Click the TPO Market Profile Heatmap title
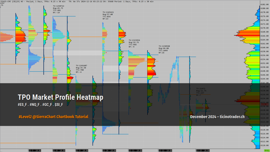Image resolution: width=270 pixels, height=152 pixels. (x=61, y=97)
